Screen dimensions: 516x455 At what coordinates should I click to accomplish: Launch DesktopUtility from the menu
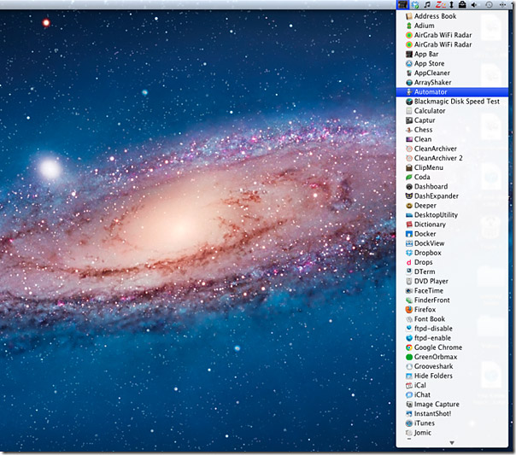click(x=452, y=215)
